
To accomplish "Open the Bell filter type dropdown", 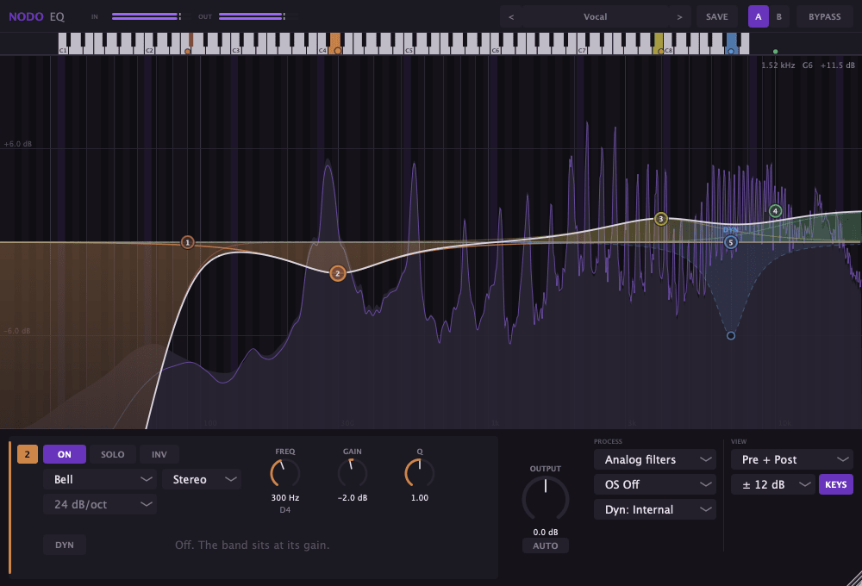I will tap(100, 479).
